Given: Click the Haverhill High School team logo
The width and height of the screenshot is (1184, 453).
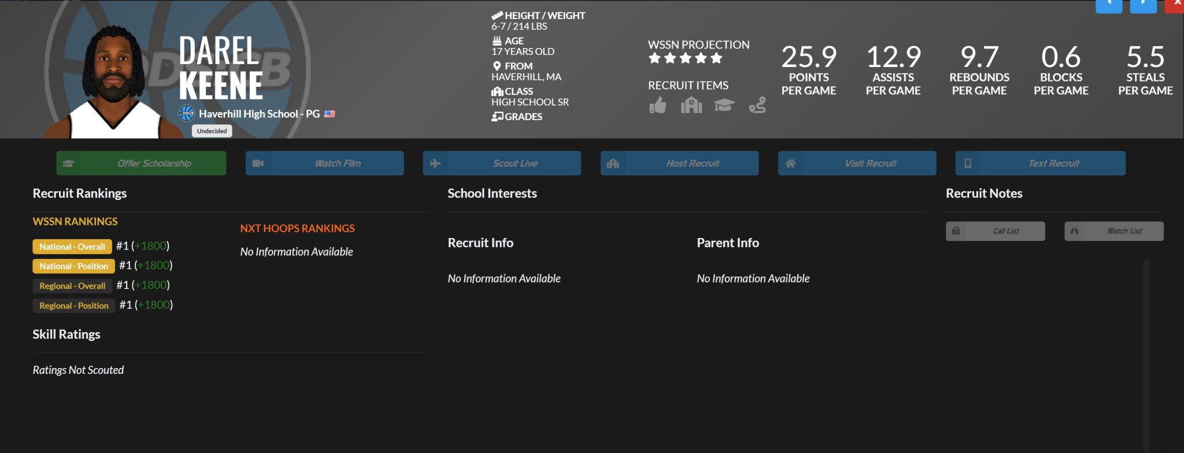Looking at the screenshot, I should [186, 114].
